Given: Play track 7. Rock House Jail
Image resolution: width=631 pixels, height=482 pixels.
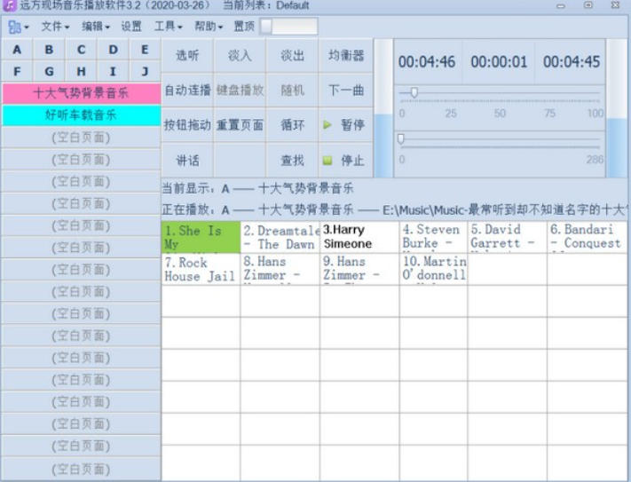Looking at the screenshot, I should click(201, 270).
